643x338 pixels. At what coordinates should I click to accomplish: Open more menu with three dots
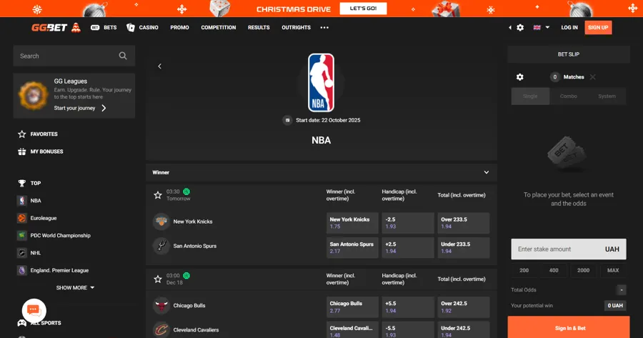pyautogui.click(x=324, y=27)
